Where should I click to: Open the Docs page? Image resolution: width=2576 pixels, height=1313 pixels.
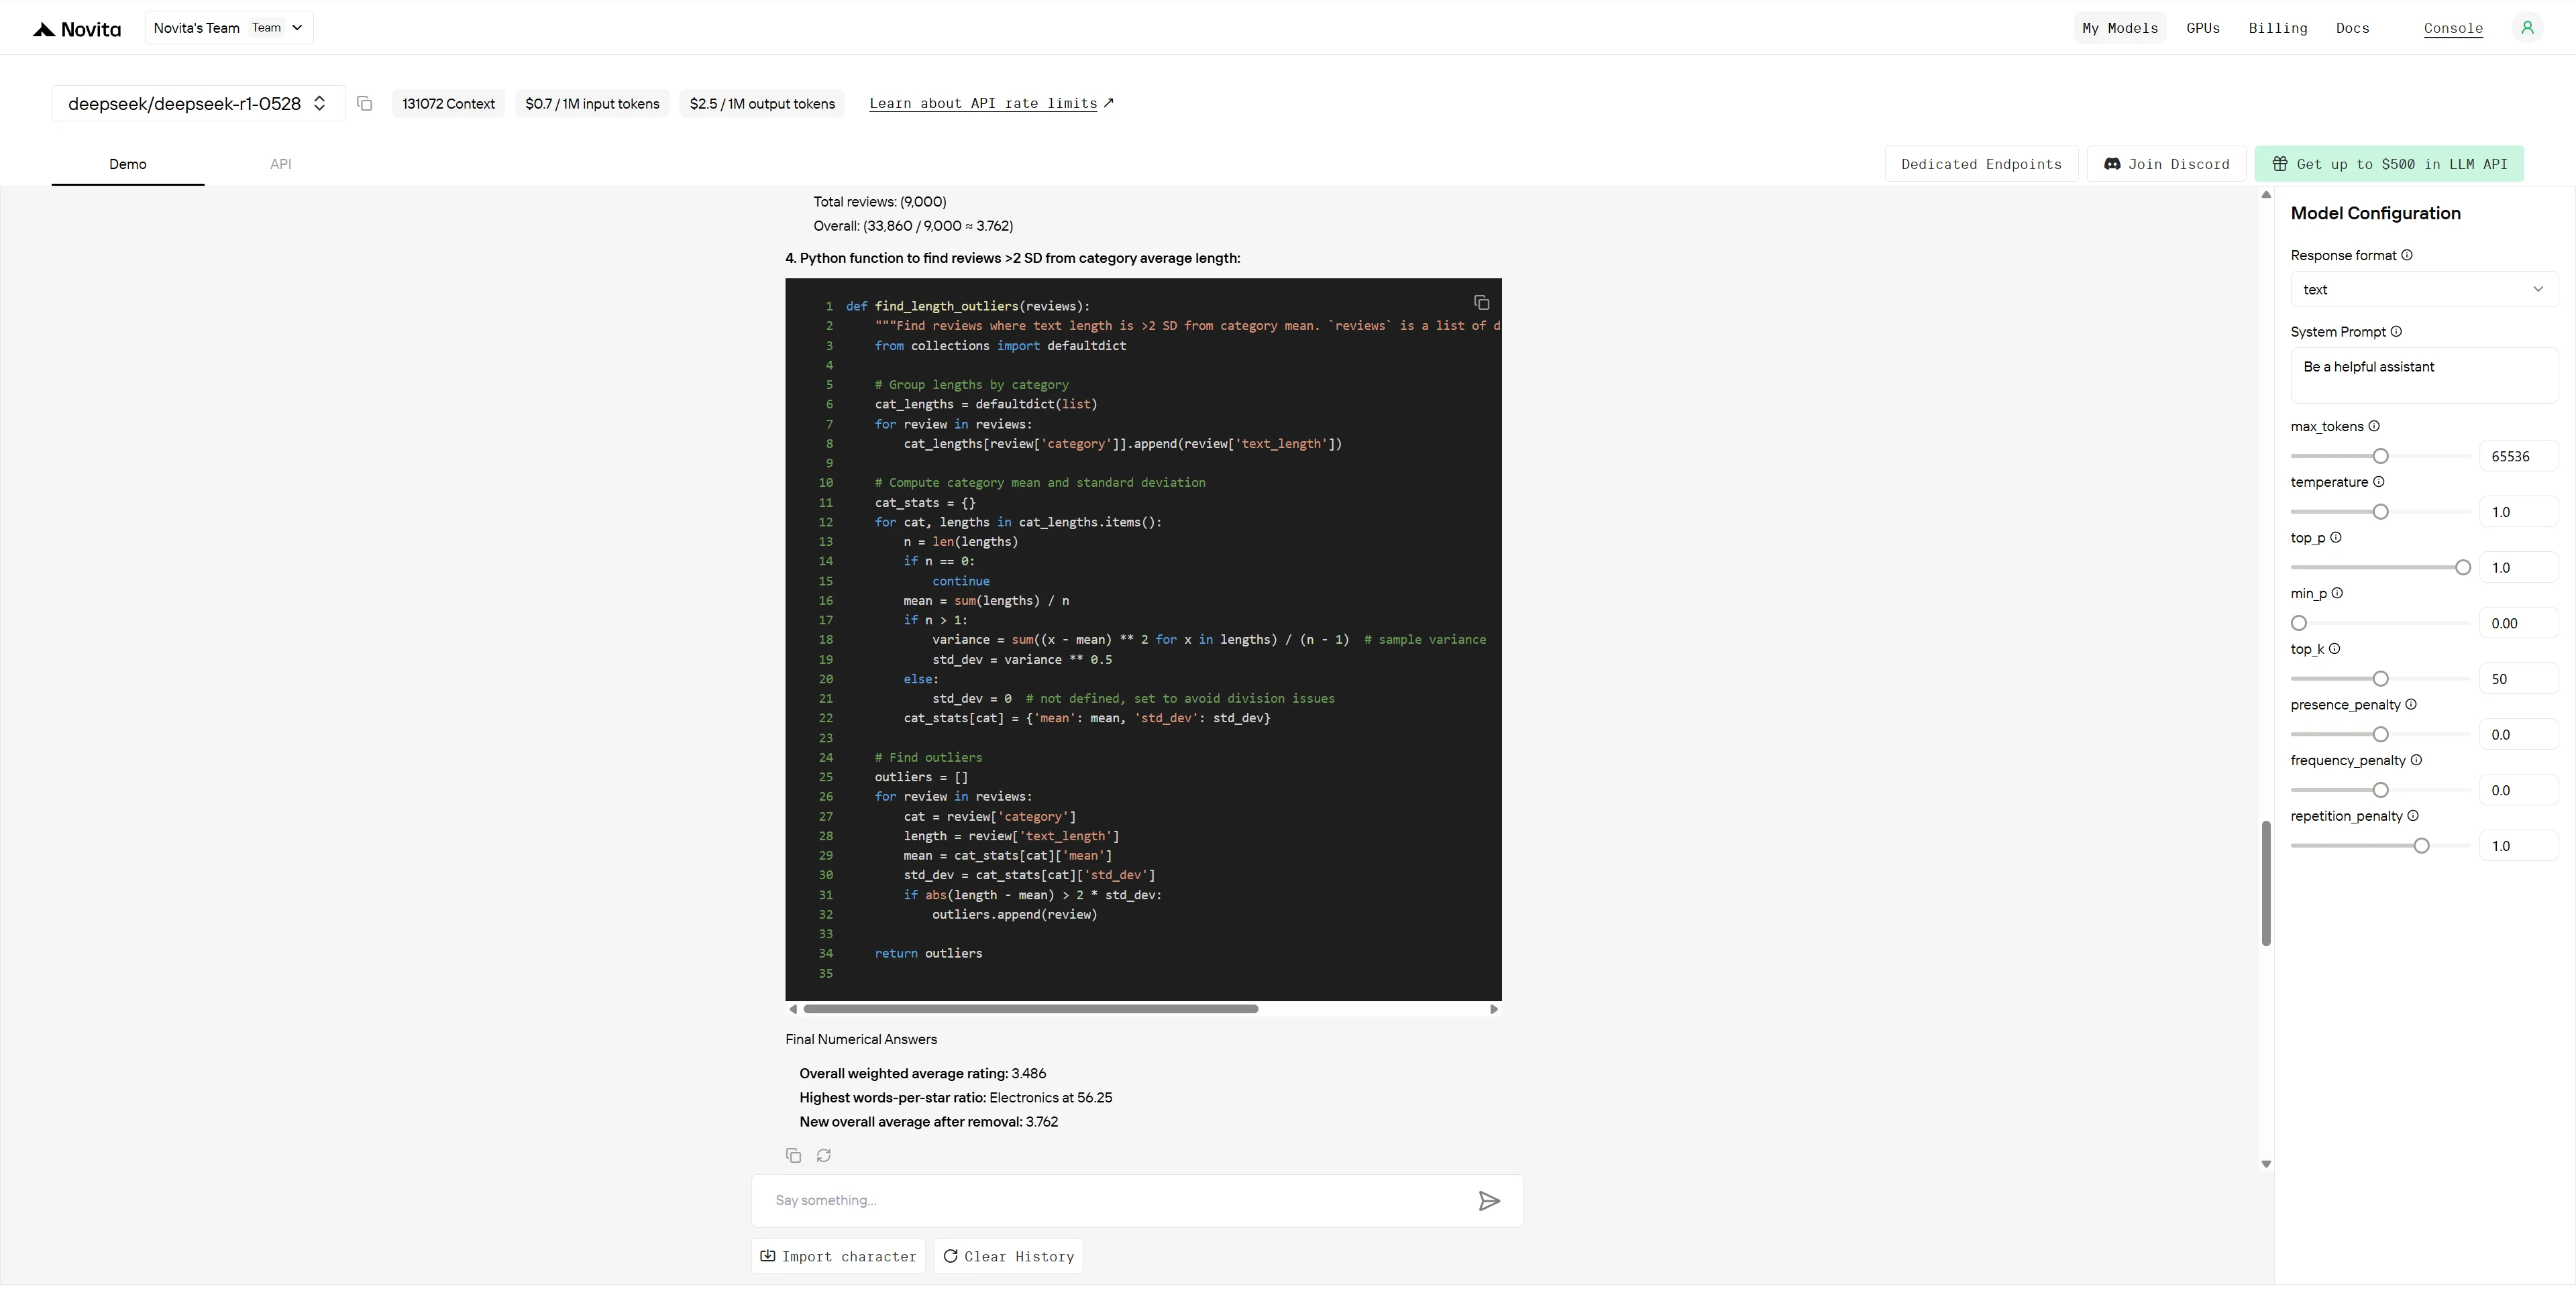(x=2352, y=28)
